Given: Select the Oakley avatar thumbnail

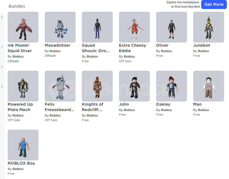Looking at the screenshot, I should 171,86.
